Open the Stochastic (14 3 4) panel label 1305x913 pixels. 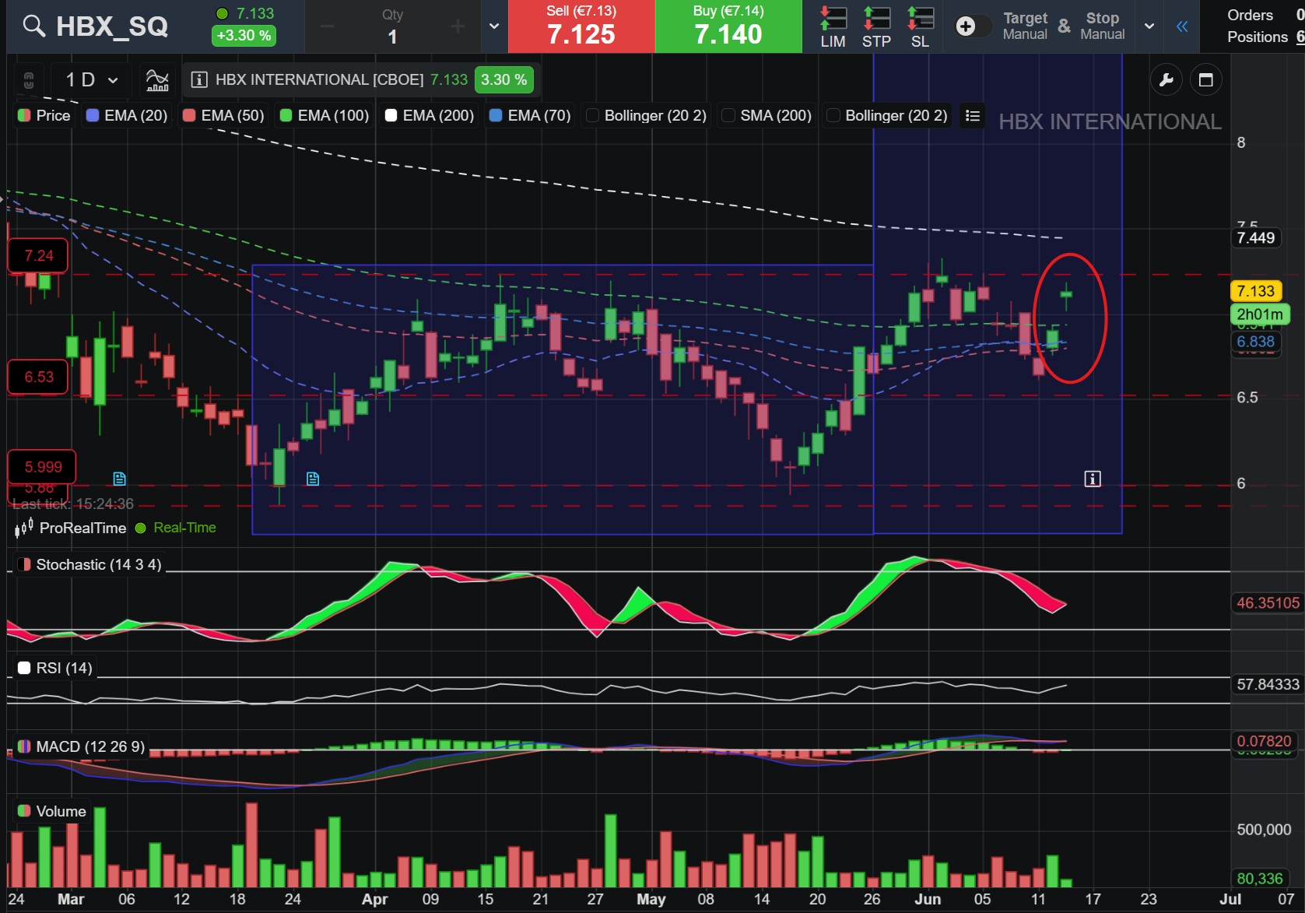tap(89, 564)
